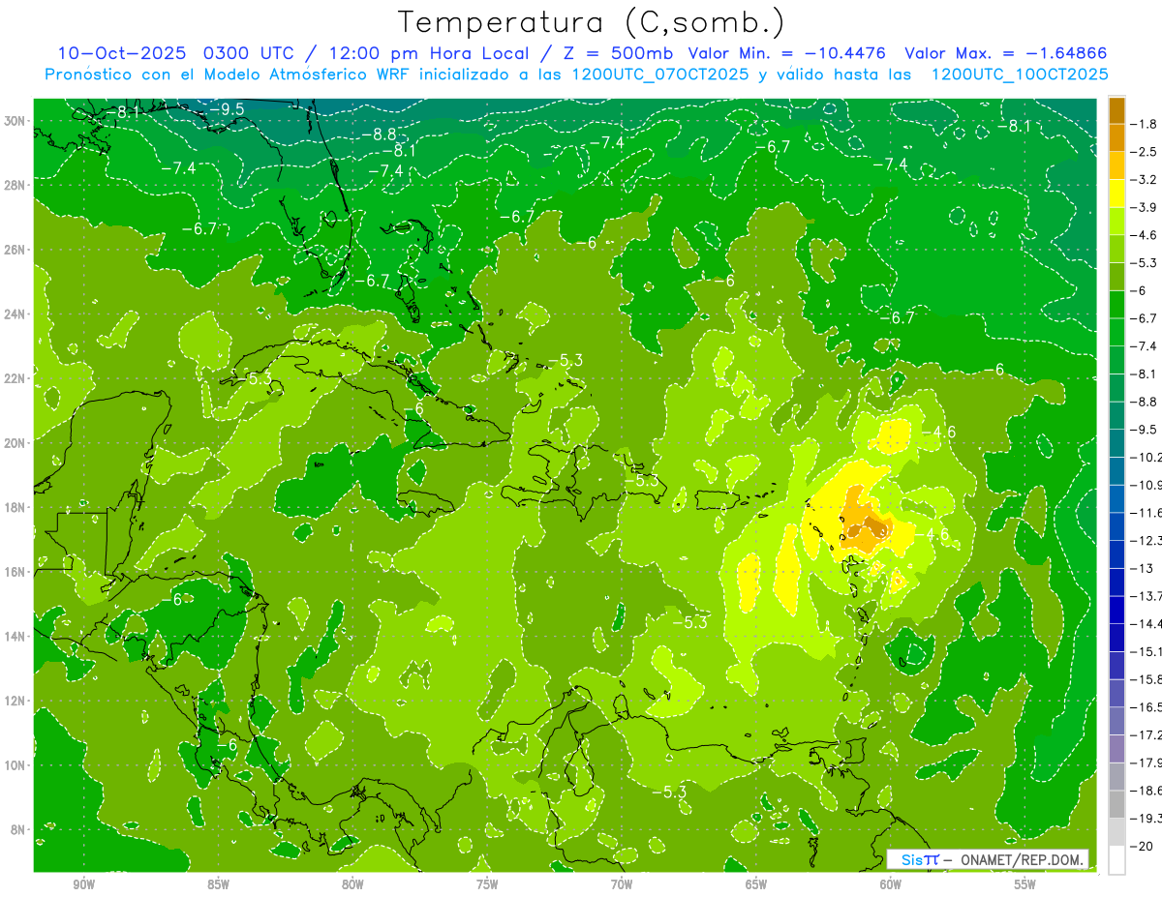The height and width of the screenshot is (897, 1162).
Task: Click the "-11.6" colorbar label
Action: pos(1147,513)
